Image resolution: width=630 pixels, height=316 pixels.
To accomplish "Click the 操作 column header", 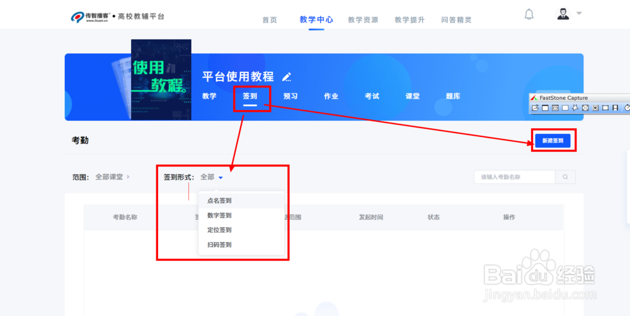I will tap(509, 217).
